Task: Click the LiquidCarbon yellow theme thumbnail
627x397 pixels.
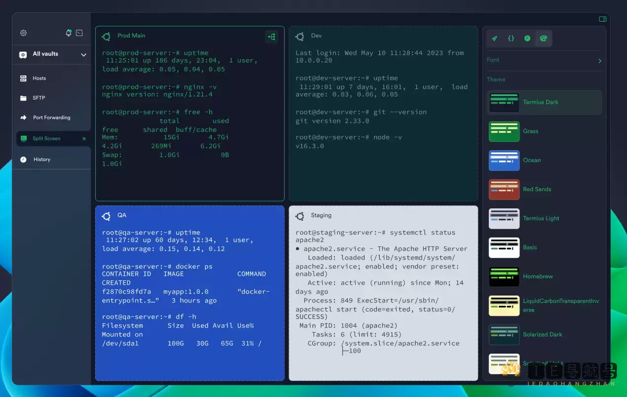Action: [x=504, y=306]
